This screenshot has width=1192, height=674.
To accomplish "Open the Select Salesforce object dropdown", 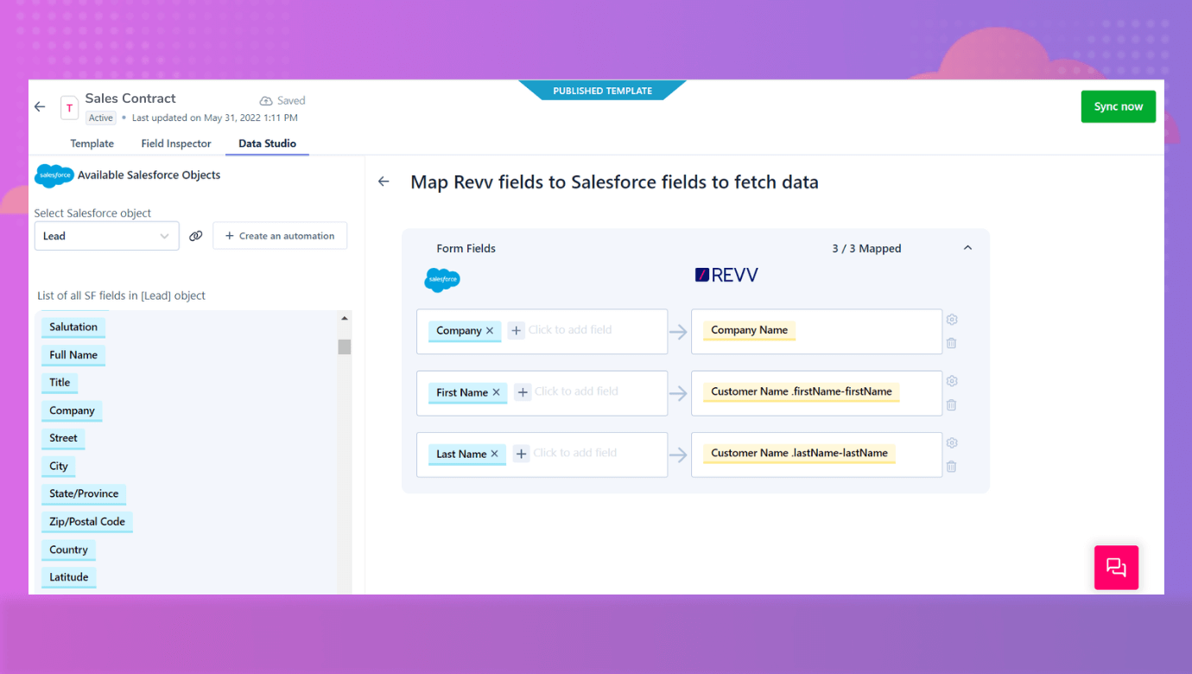I will click(x=106, y=236).
